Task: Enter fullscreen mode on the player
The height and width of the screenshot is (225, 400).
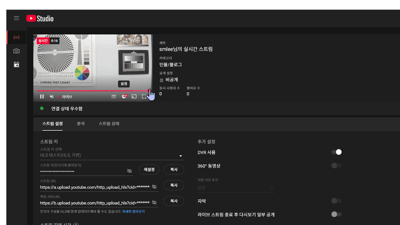Action: 144,96
